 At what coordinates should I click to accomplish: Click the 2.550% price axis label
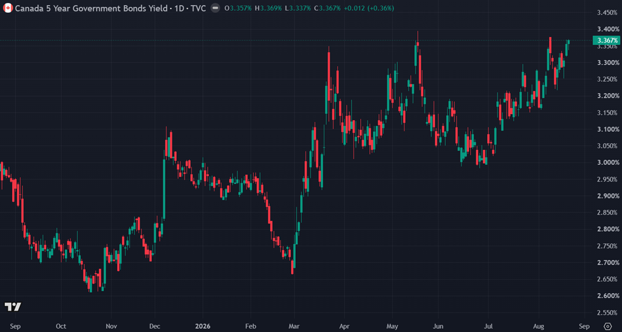[x=607, y=313]
